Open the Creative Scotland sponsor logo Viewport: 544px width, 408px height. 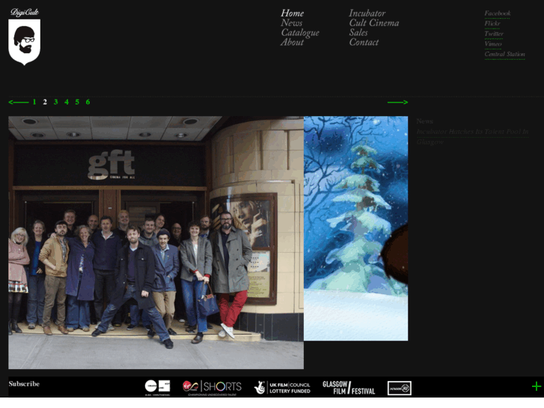point(157,388)
